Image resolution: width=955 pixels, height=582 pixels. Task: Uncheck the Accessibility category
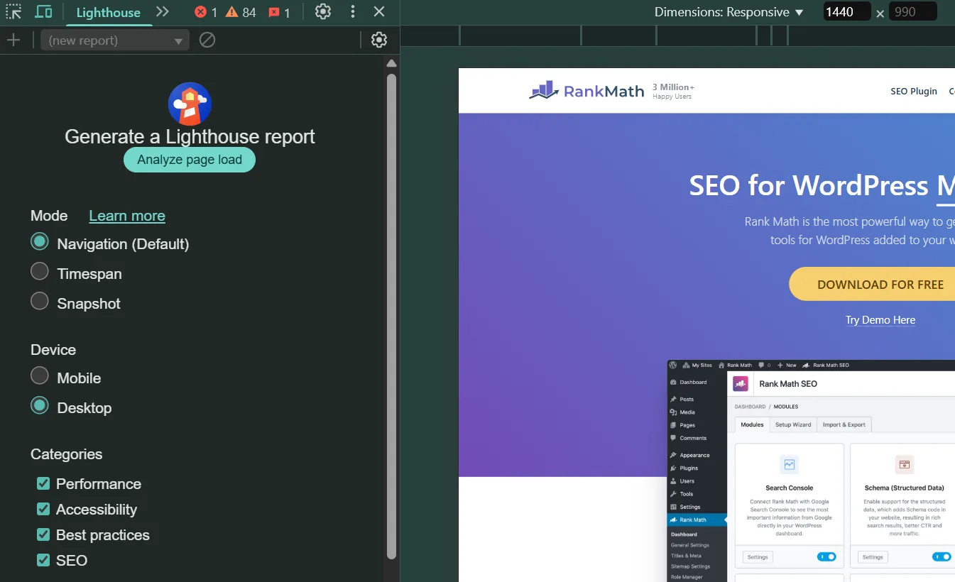43,509
